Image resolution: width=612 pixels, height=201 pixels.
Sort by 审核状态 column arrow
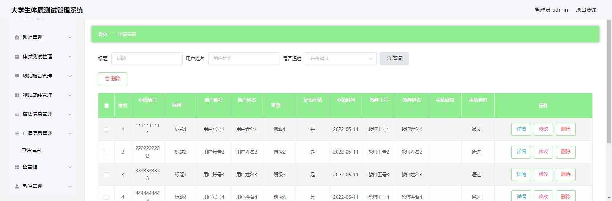(478, 109)
